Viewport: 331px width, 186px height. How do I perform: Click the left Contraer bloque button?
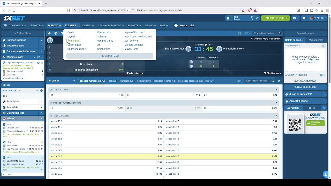[x=23, y=33]
